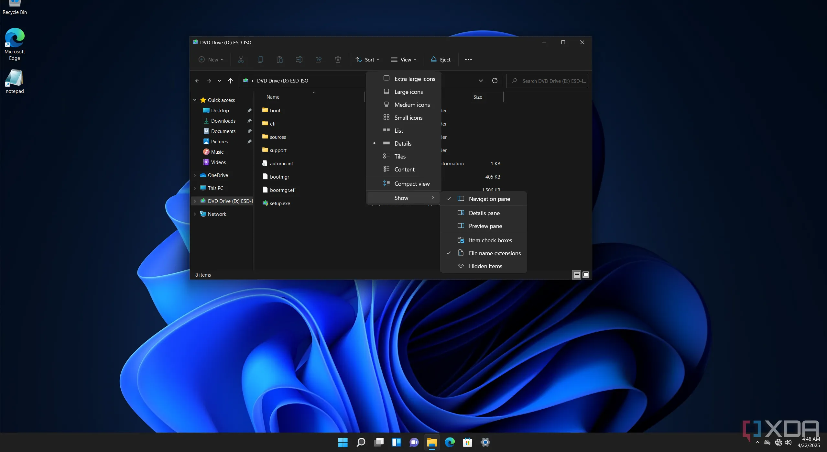Click the Delete trash icon
This screenshot has height=452, width=827.
(338, 60)
